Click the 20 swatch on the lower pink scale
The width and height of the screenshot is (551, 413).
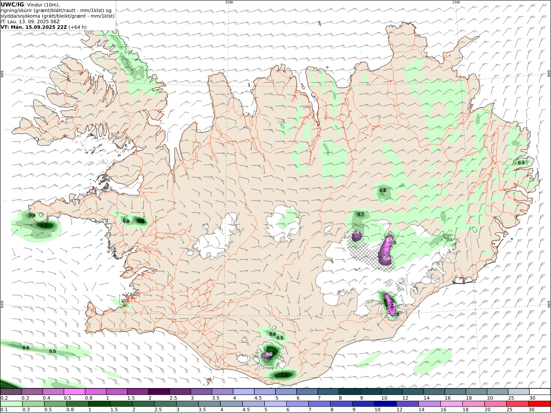pos(495,404)
